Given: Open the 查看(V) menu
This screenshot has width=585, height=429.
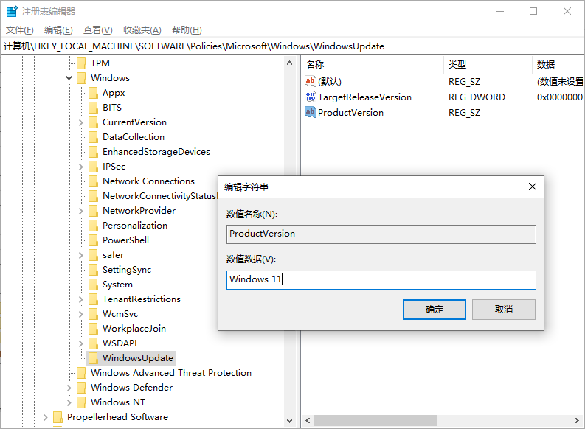Looking at the screenshot, I should tap(98, 30).
